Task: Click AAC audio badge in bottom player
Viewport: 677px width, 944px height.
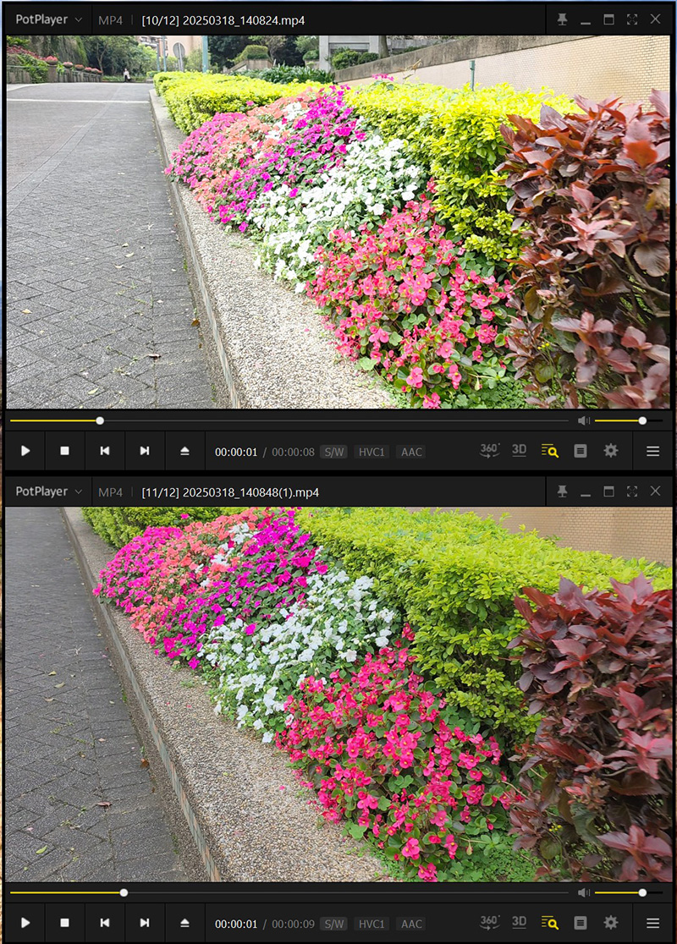Action: pos(411,925)
